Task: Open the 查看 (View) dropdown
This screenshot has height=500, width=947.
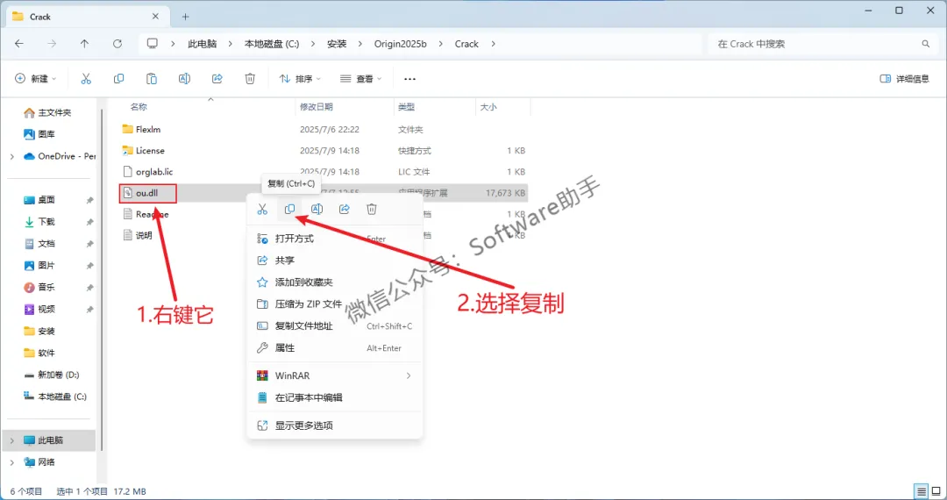Action: tap(360, 78)
